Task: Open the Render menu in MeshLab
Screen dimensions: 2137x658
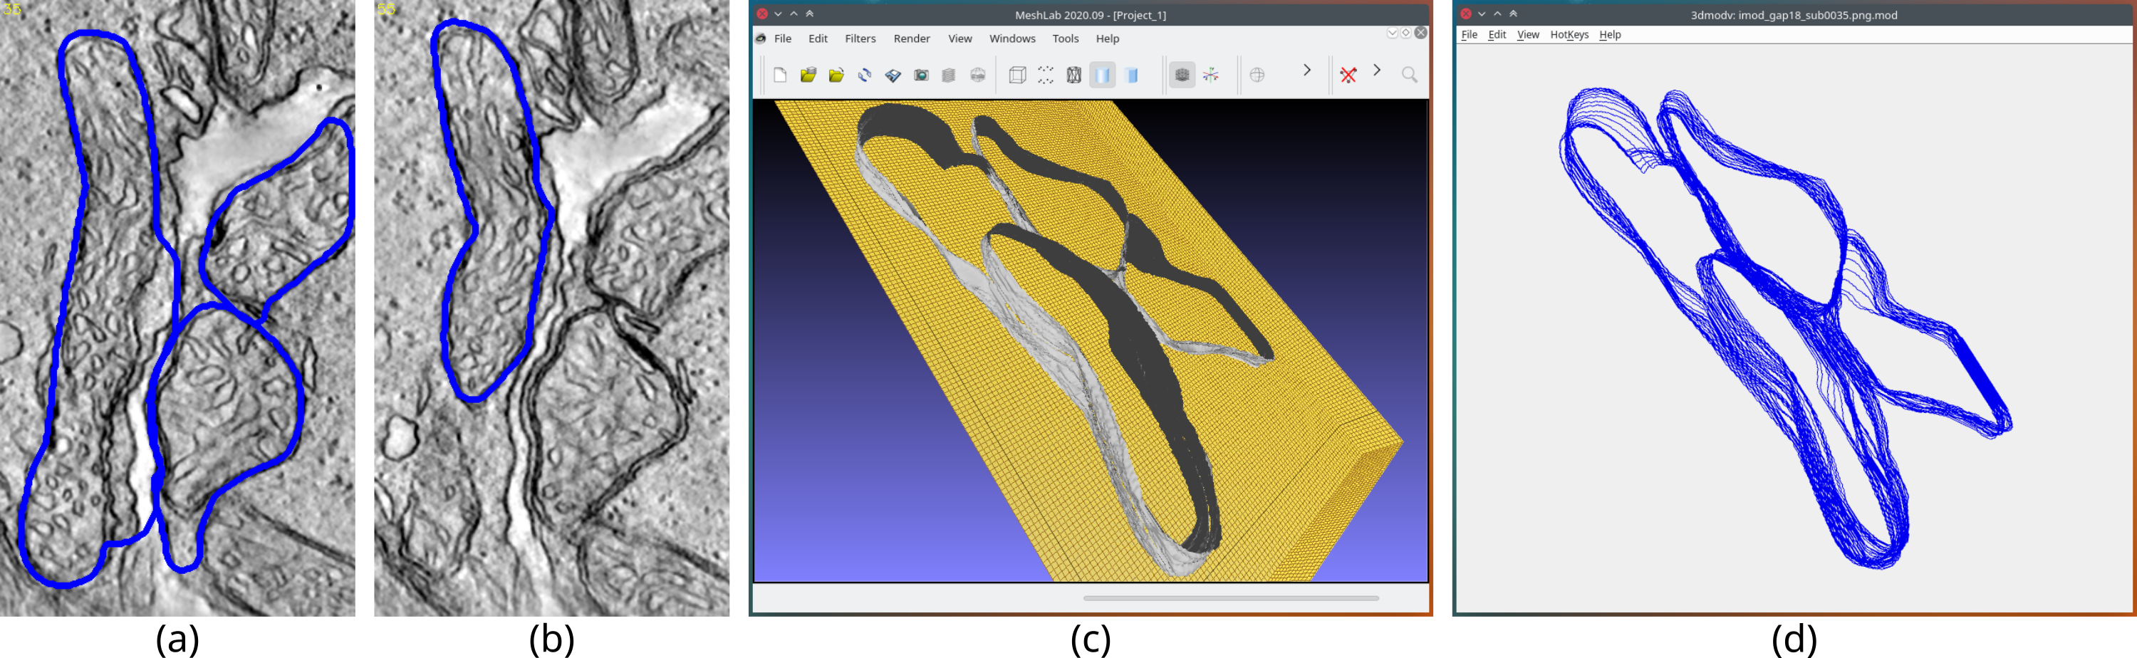Action: tap(911, 39)
